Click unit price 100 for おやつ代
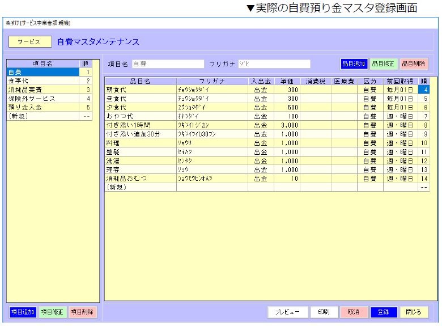This screenshot has width=442, height=326. [x=287, y=116]
